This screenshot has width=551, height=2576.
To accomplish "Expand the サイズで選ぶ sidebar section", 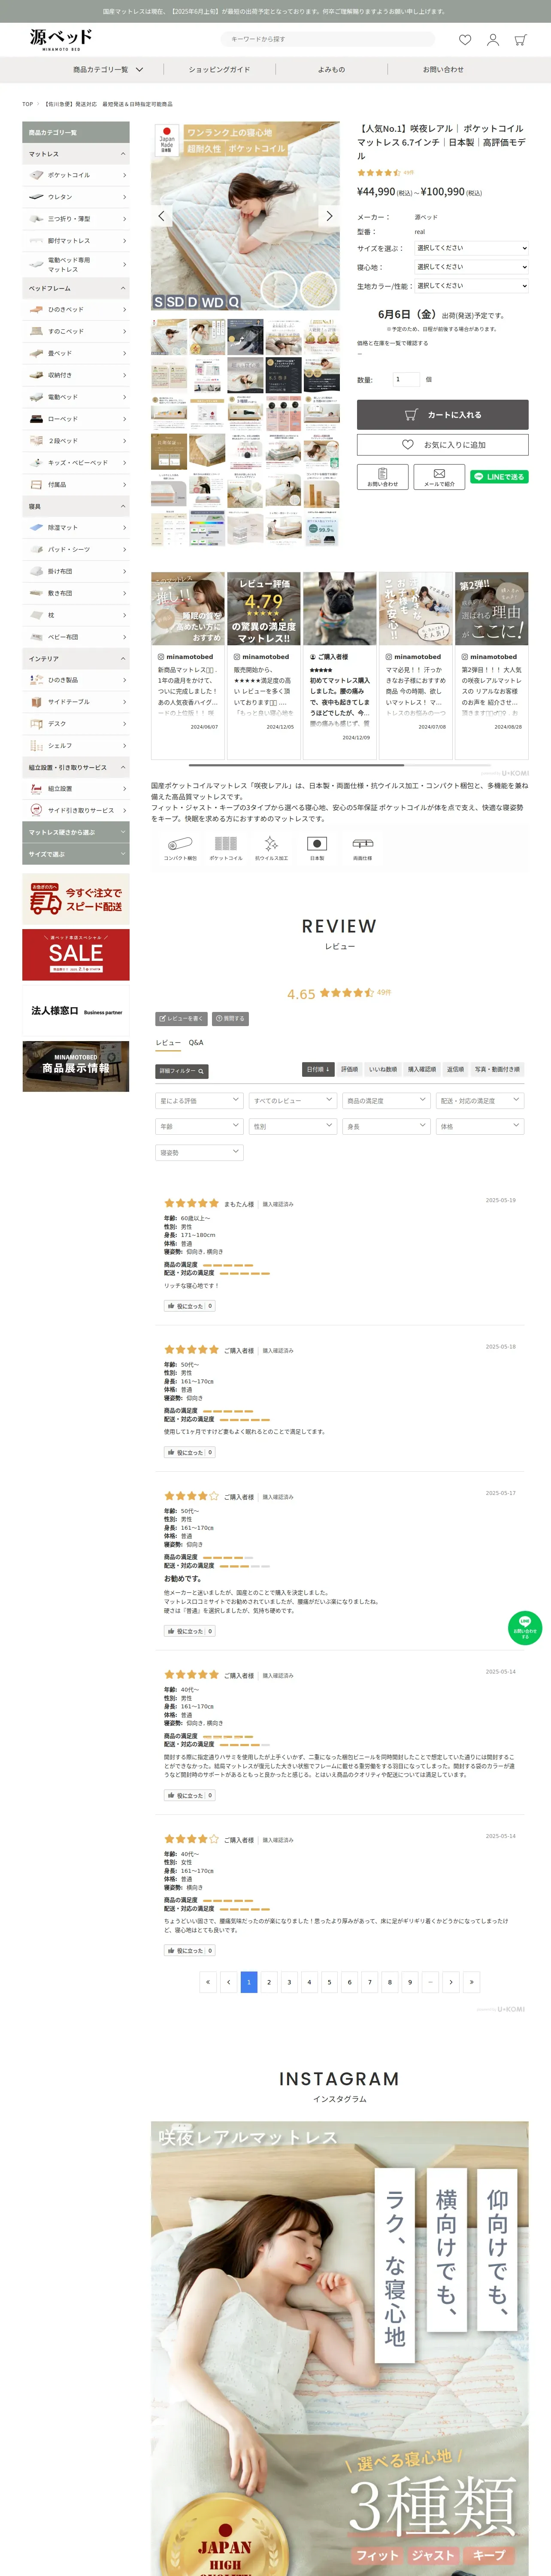I will [x=76, y=854].
